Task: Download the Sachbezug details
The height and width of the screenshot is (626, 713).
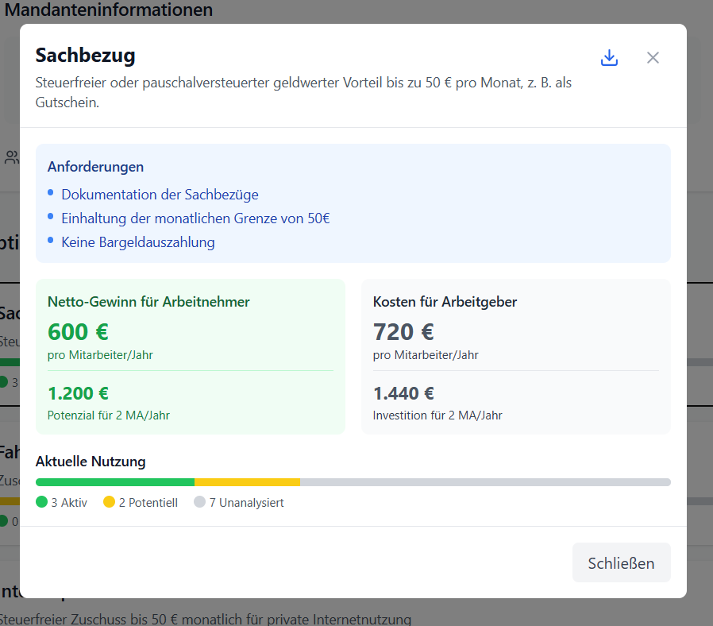Action: (x=609, y=58)
